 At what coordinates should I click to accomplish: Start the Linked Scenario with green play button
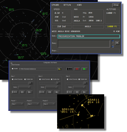tap(84, 69)
